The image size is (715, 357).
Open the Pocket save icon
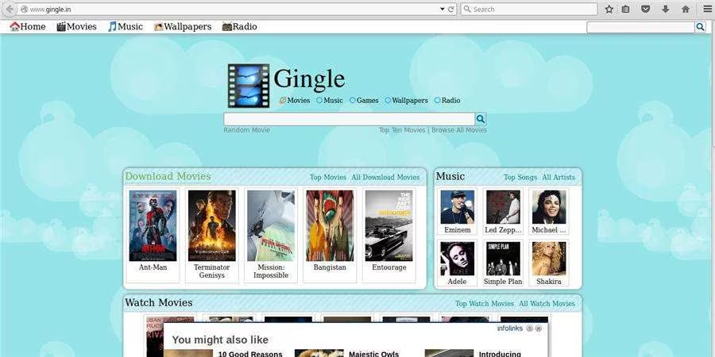tap(645, 10)
